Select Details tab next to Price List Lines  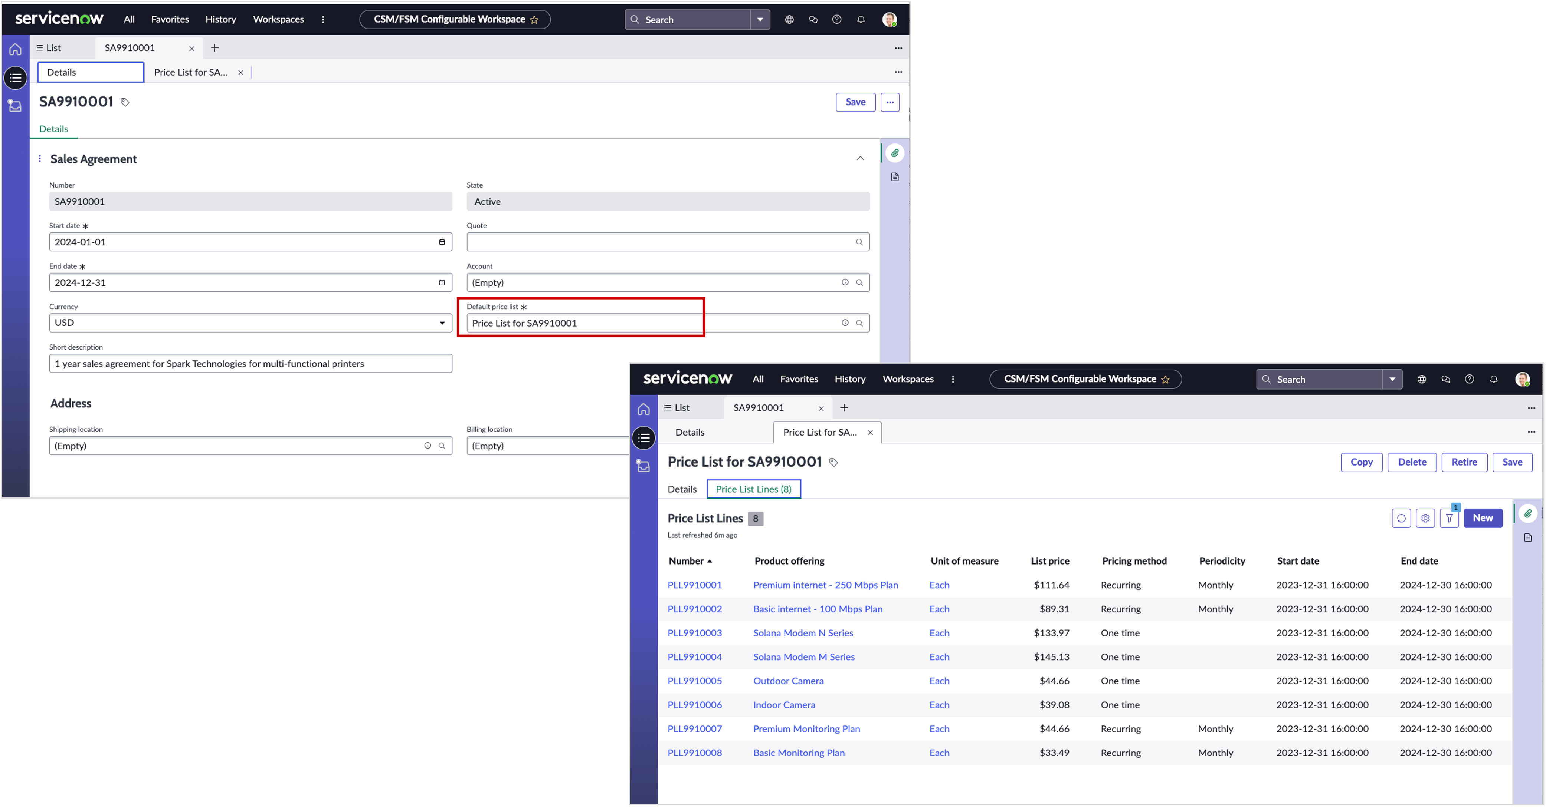pyautogui.click(x=682, y=489)
